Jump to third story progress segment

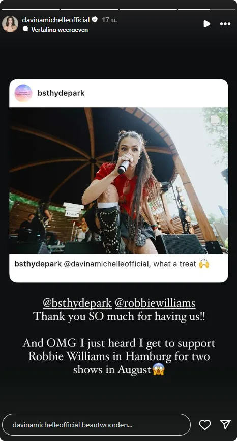pos(148,9)
